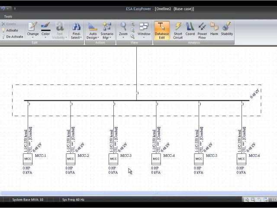Click the MCC-5 equipment symbol
The height and width of the screenshot is (208, 277).
(x=199, y=159)
